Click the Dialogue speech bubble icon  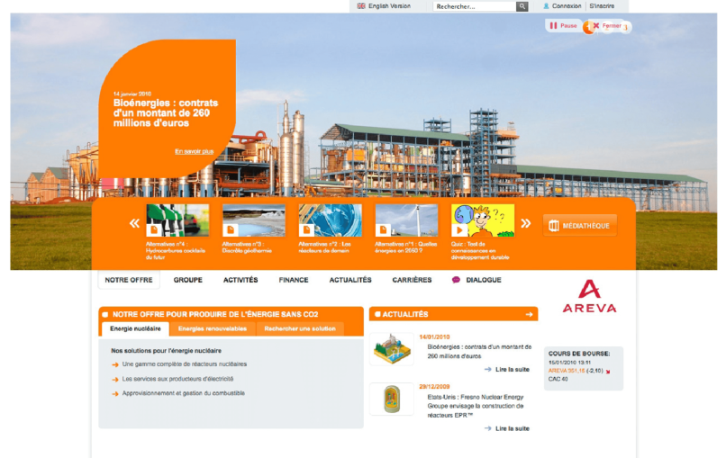coord(456,280)
